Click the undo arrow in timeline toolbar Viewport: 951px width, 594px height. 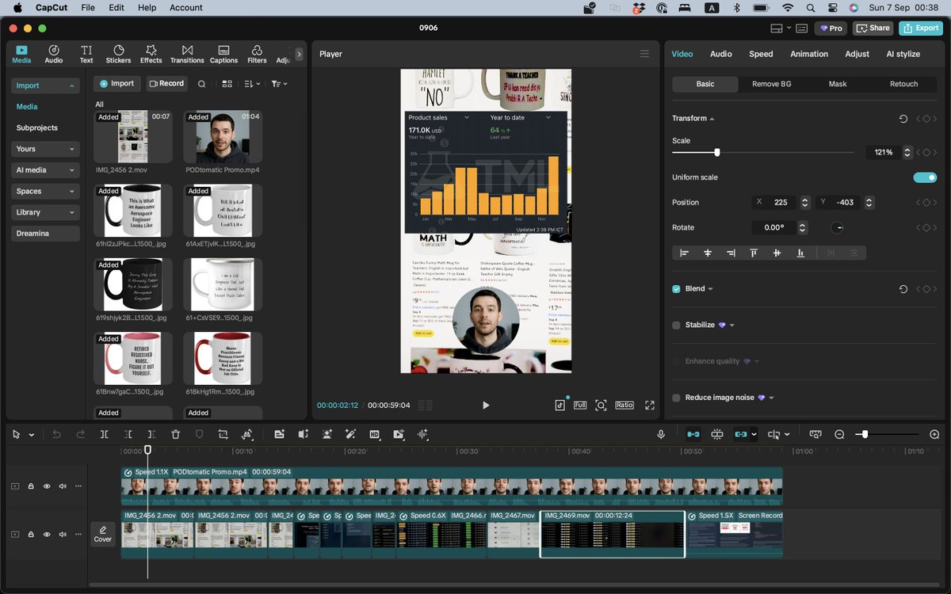pyautogui.click(x=56, y=434)
